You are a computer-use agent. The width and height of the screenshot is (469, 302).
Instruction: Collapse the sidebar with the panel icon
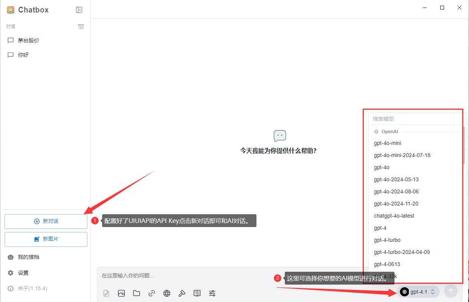click(x=79, y=10)
